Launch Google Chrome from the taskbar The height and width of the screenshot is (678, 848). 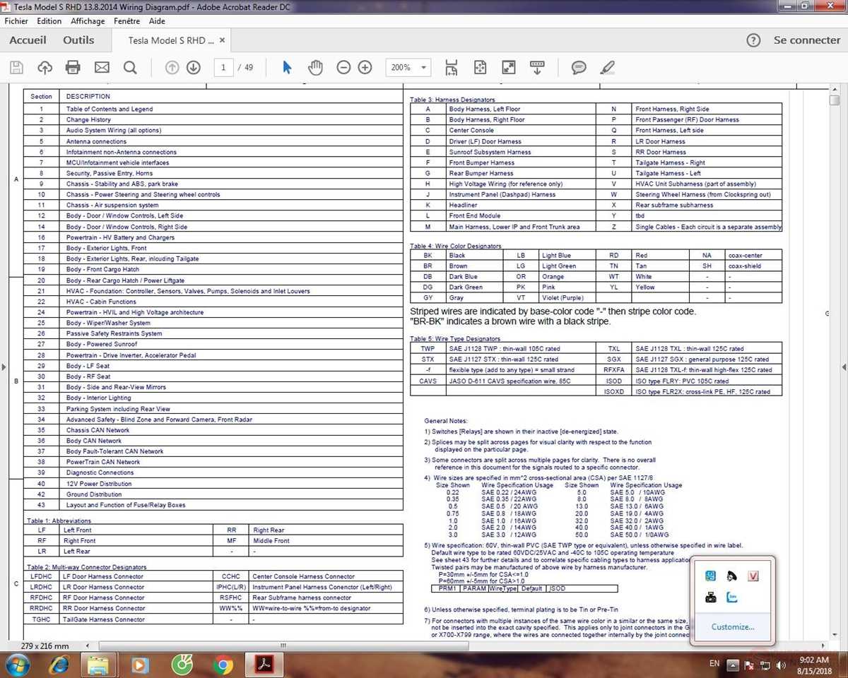click(x=223, y=665)
